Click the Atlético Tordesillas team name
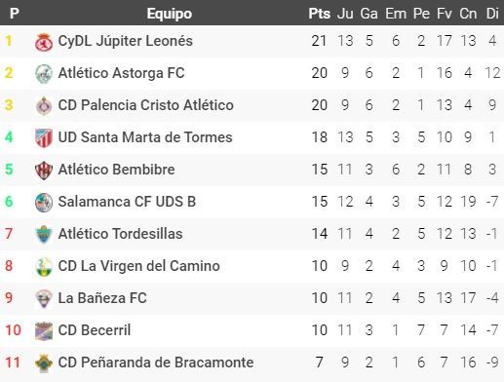Image resolution: width=504 pixels, height=382 pixels. (x=120, y=234)
